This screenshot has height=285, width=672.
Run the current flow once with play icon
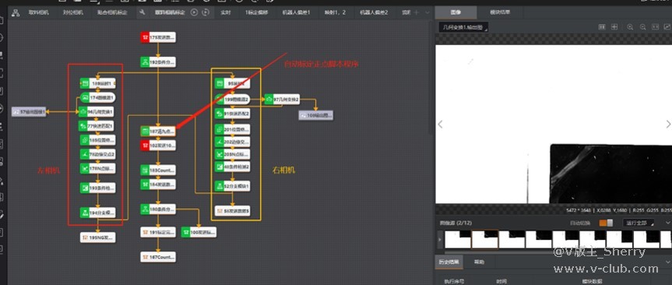pos(194,12)
